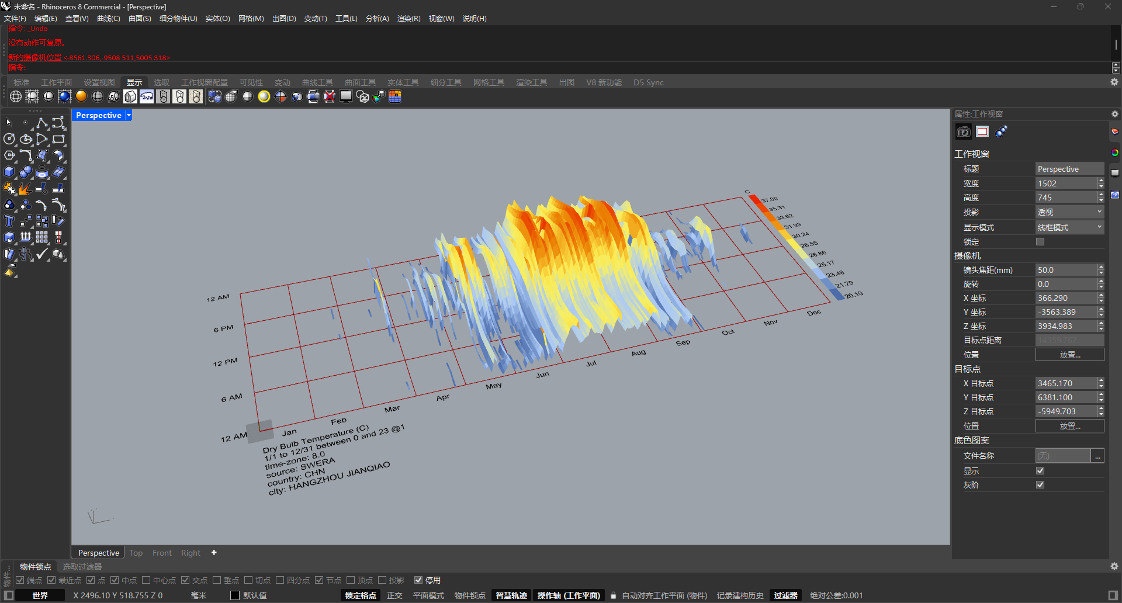1122x603 pixels.
Task: Select the Rectangle tool in left toolbar
Action: 58,139
